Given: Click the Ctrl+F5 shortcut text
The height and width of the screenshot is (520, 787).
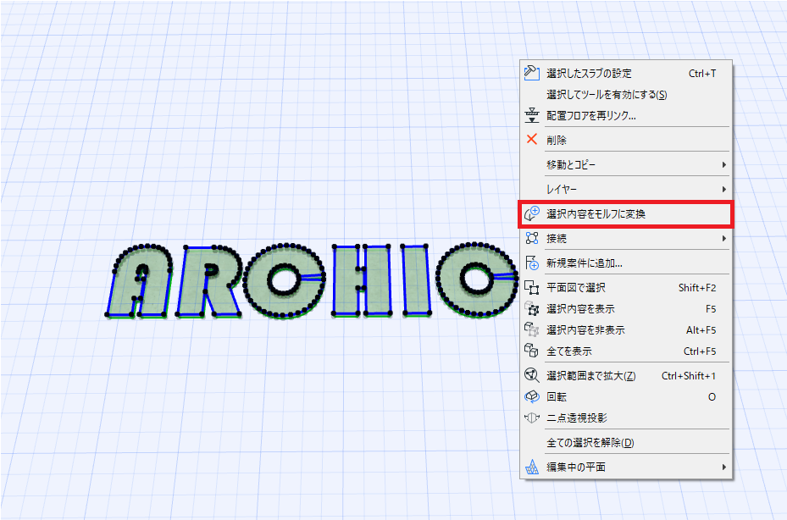Looking at the screenshot, I should [x=700, y=351].
